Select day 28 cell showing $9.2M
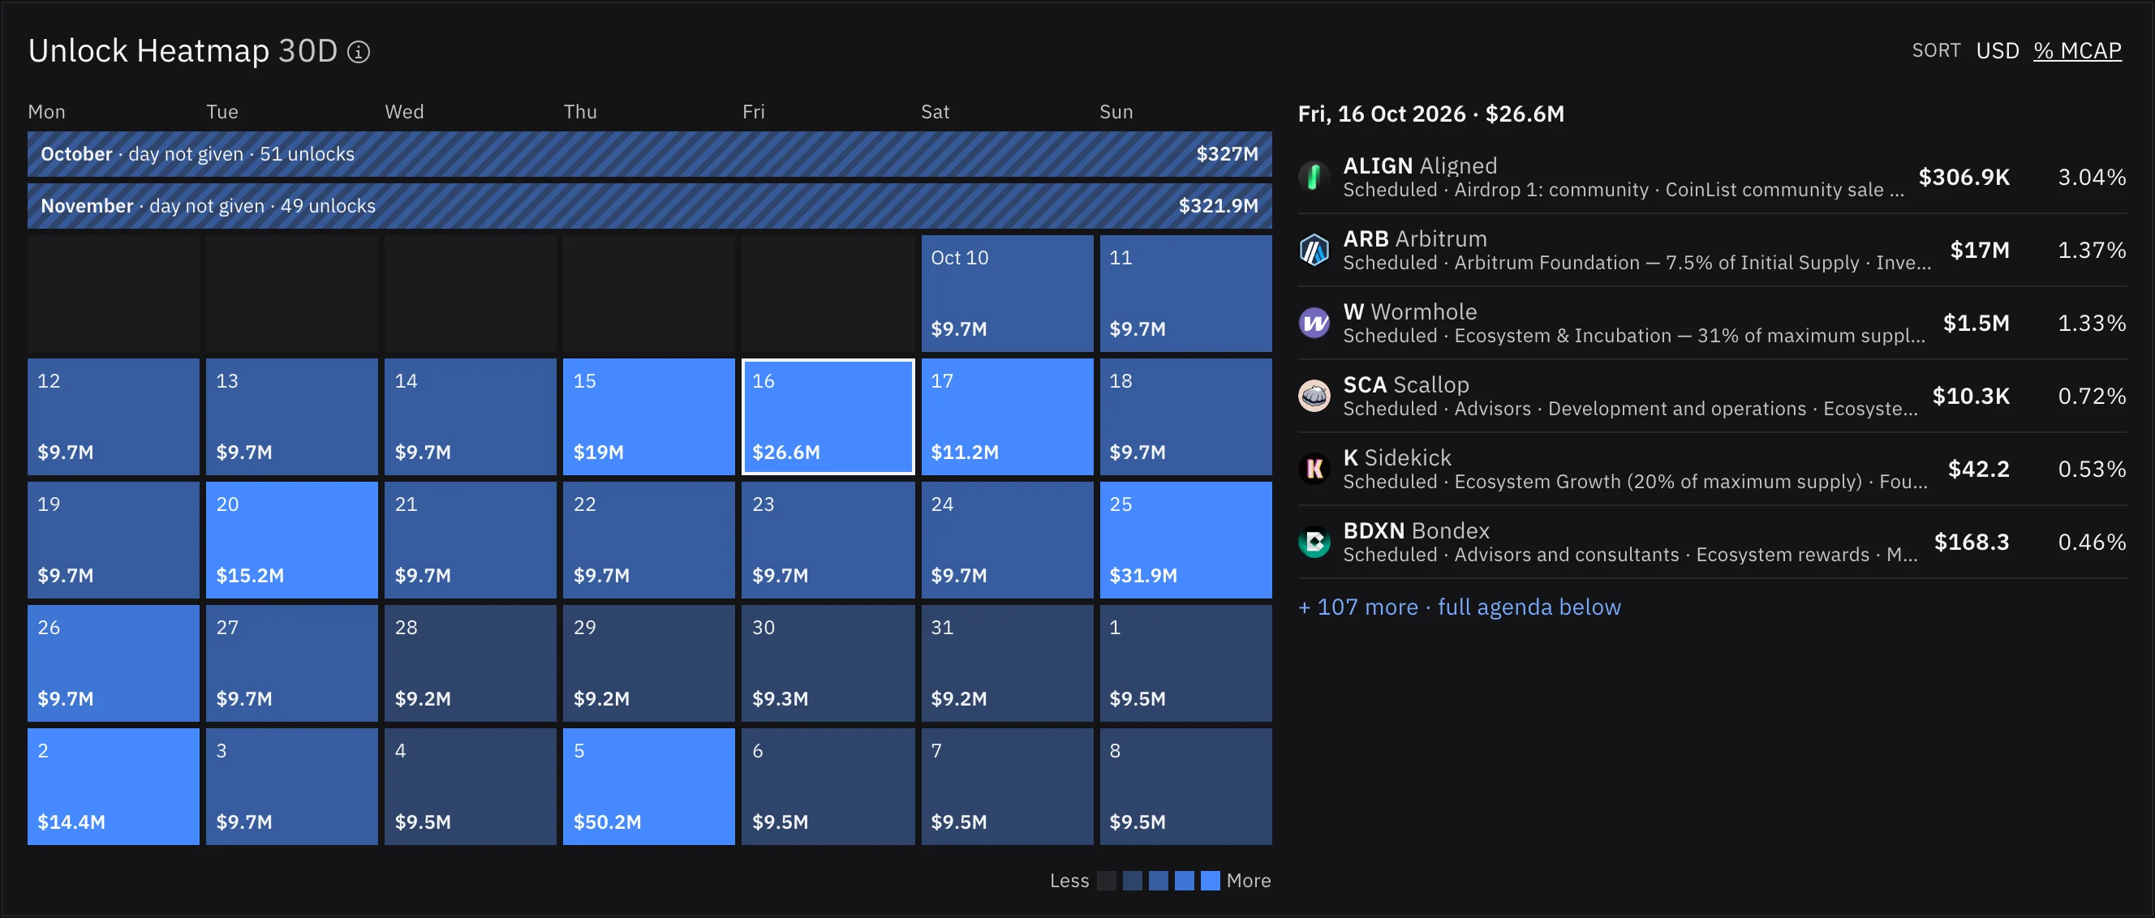The height and width of the screenshot is (918, 2155). [470, 663]
